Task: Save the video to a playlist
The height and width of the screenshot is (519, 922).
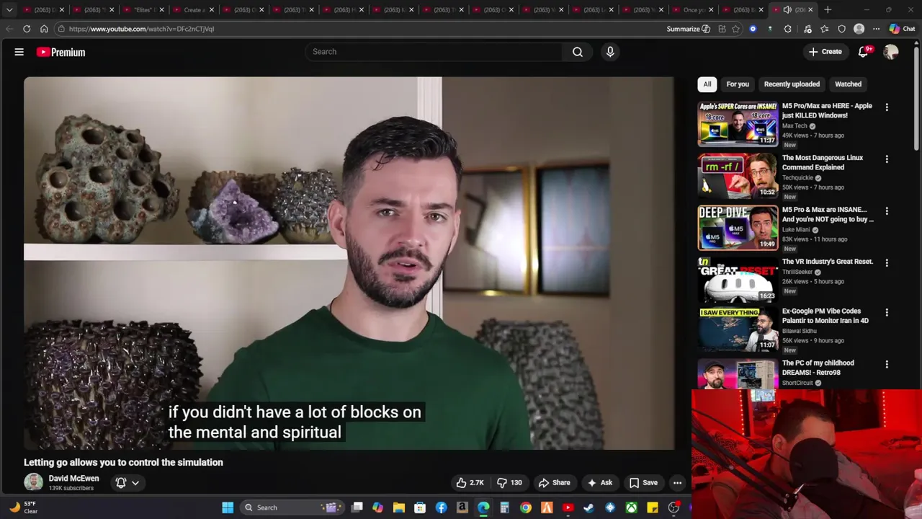Action: point(643,483)
